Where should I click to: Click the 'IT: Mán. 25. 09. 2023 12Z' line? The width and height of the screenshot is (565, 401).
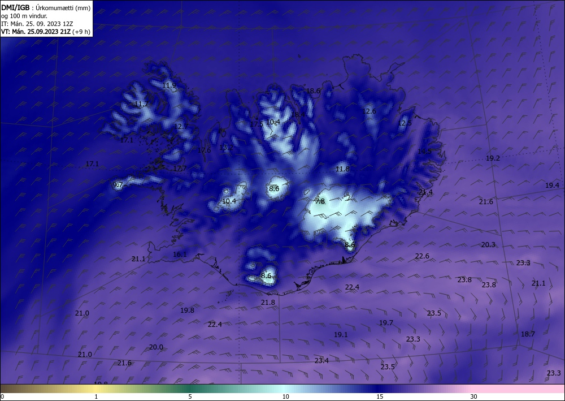[x=37, y=24]
